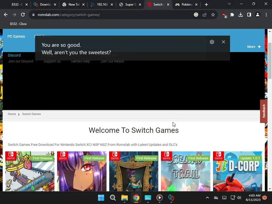Open the uBlock Origin extension icon

click(224, 15)
